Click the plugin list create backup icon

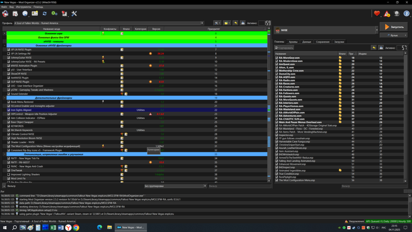pyautogui.click(x=381, y=47)
